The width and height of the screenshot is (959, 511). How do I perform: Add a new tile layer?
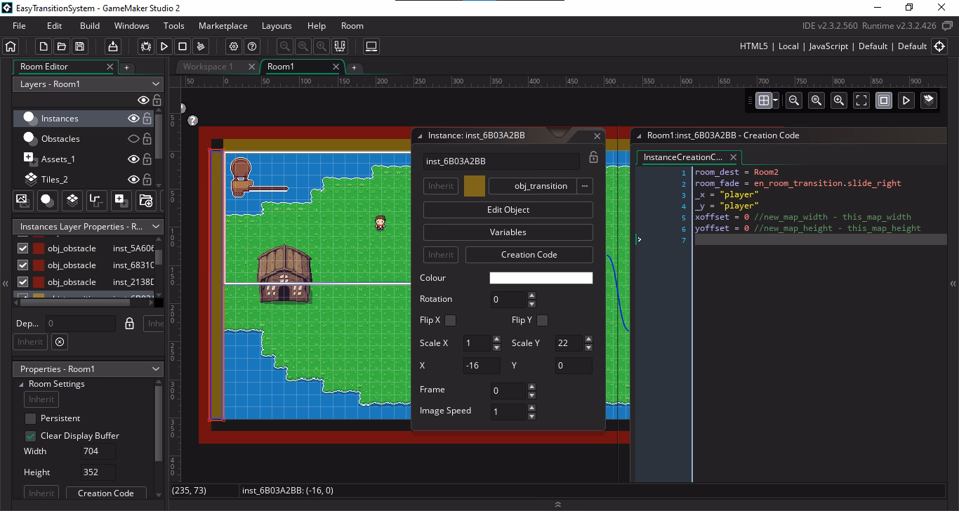point(72,201)
